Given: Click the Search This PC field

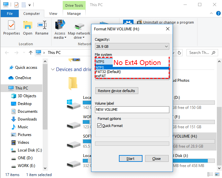Looking at the screenshot, I should pos(202,53).
